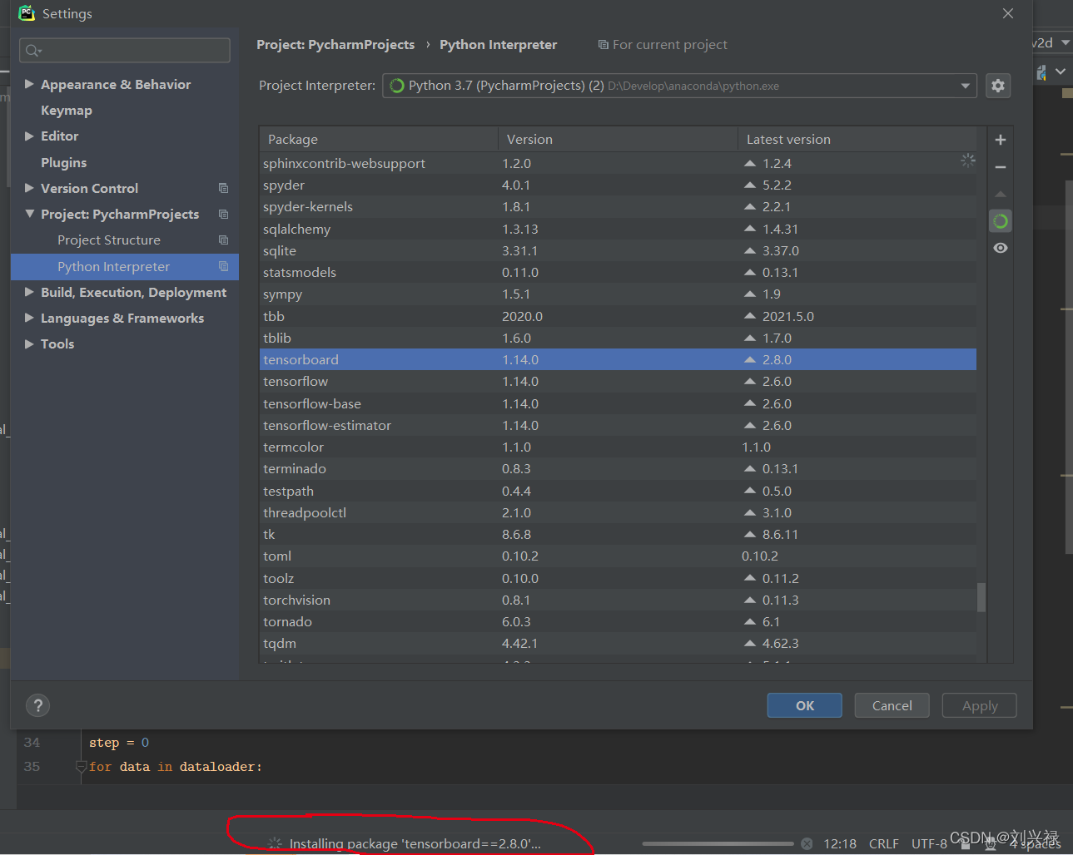Open the Project Interpreter dropdown
Screen dimensions: 1073x855
click(679, 86)
